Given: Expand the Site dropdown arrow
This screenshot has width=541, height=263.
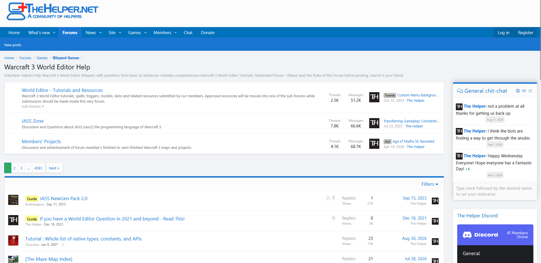Looking at the screenshot, I should click(x=120, y=33).
